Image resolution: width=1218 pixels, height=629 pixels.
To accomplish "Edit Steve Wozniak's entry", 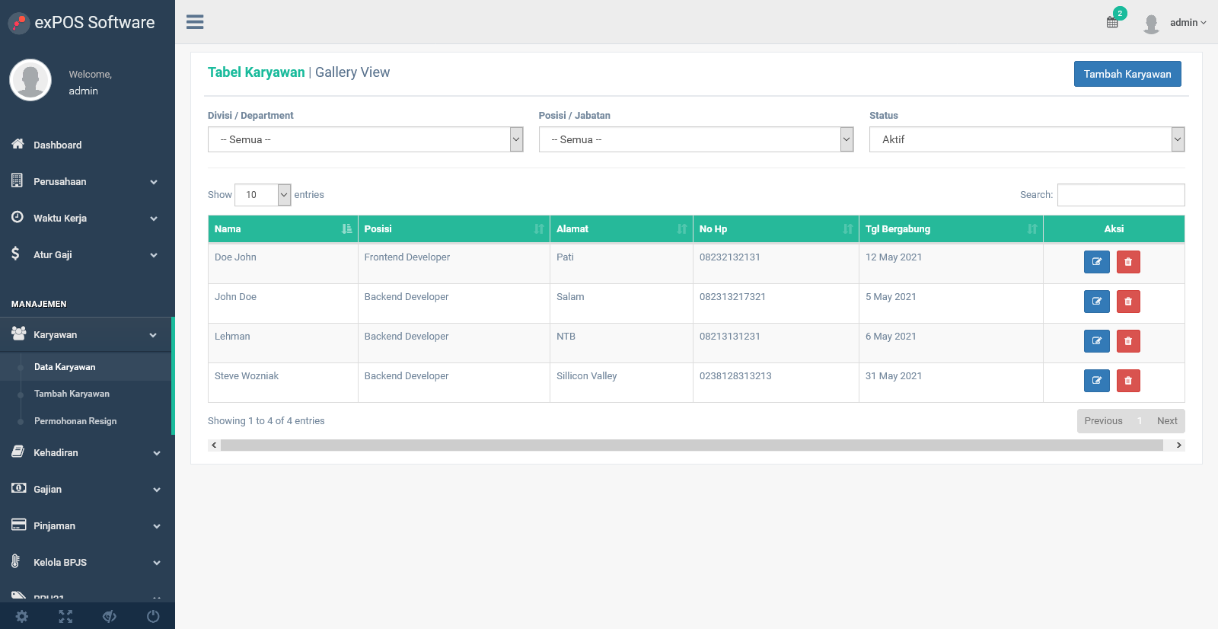I will coord(1097,381).
